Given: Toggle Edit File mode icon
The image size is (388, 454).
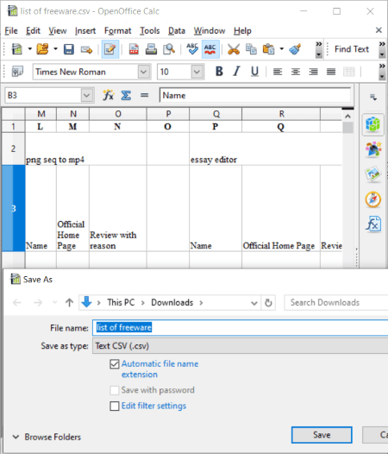Looking at the screenshot, I should [110, 49].
